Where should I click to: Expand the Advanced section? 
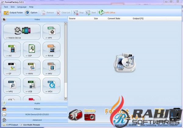(x=34, y=120)
